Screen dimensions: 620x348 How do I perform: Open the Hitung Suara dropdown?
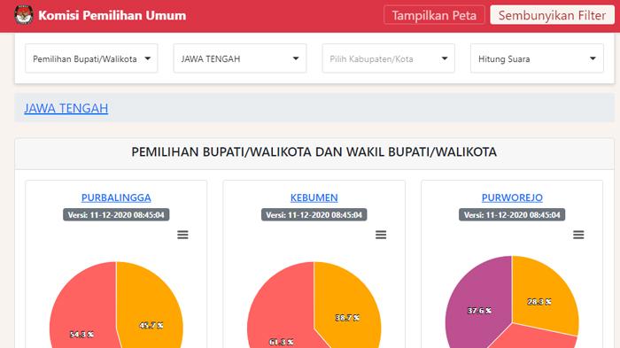click(537, 58)
